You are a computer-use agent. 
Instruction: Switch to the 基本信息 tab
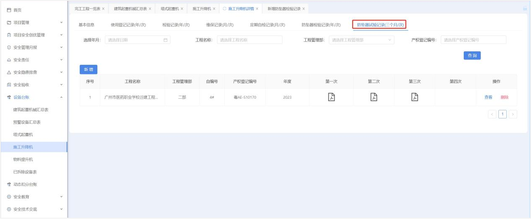86,25
